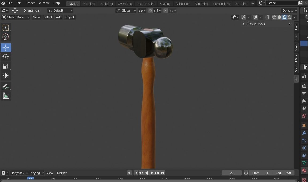Open the pivot point dropdown
The width and height of the screenshot is (308, 182).
(x=142, y=10)
